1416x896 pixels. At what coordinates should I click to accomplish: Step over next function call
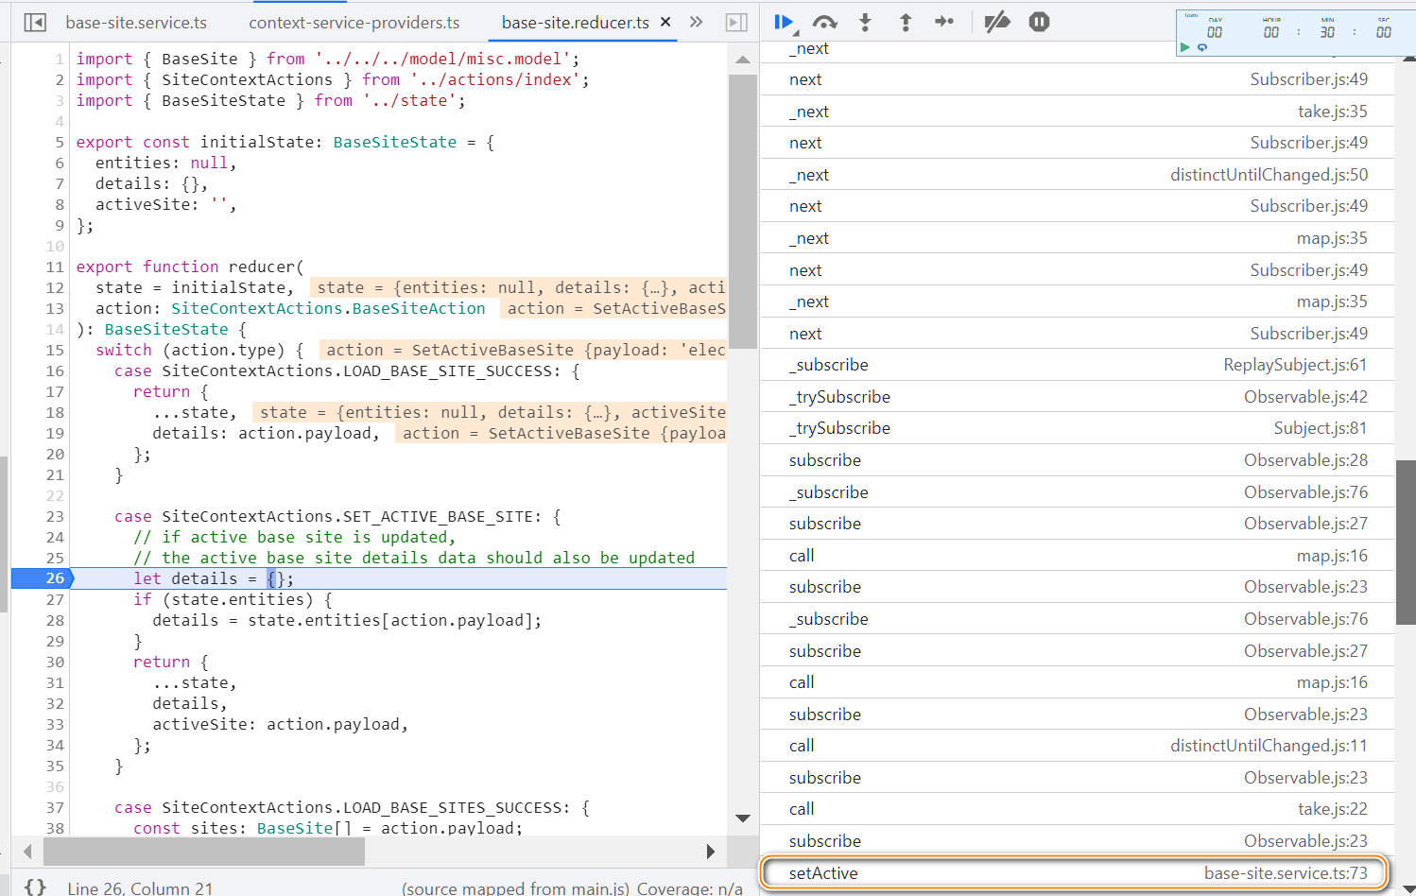coord(825,22)
